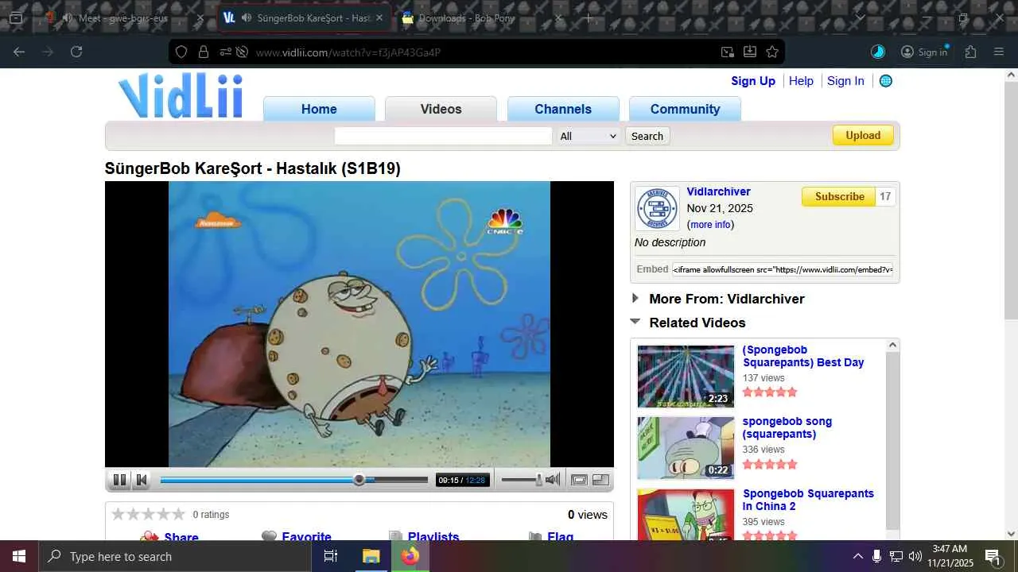Click the yellow Upload button
The width and height of the screenshot is (1018, 572).
click(x=863, y=135)
